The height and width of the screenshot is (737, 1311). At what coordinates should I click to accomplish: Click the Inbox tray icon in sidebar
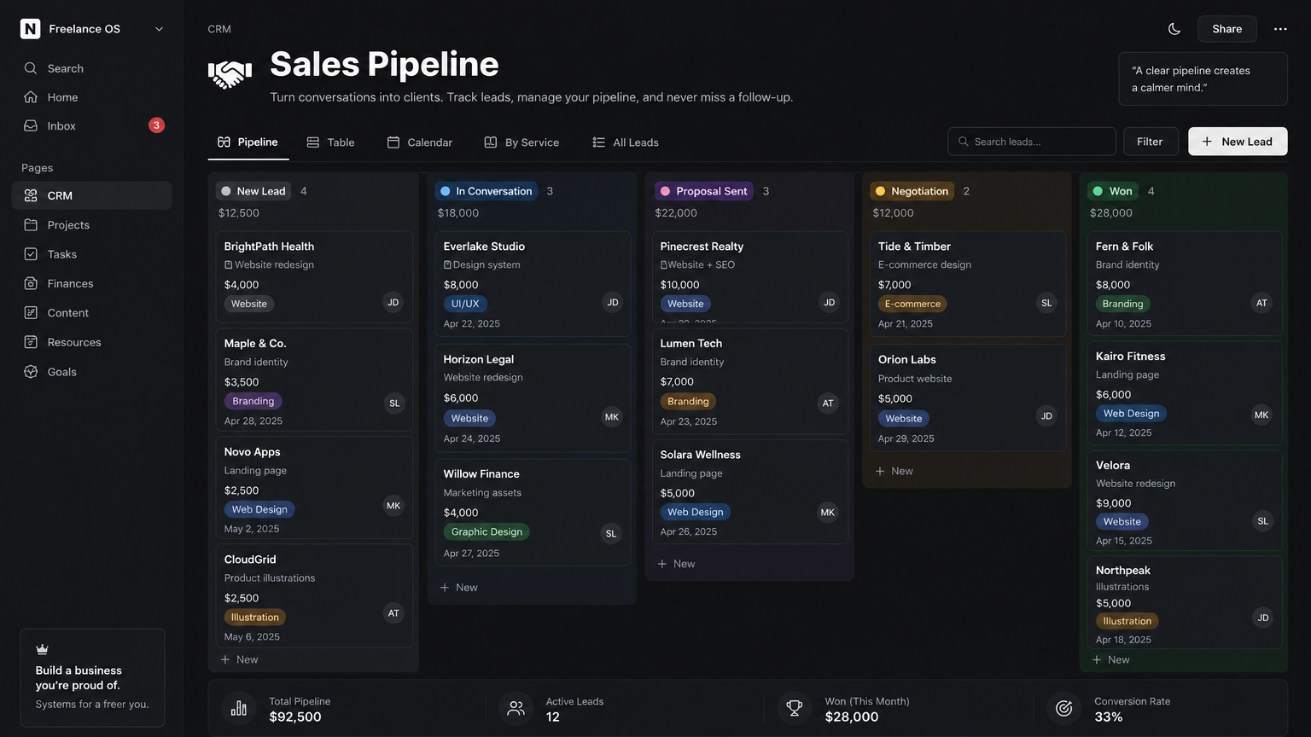click(31, 125)
